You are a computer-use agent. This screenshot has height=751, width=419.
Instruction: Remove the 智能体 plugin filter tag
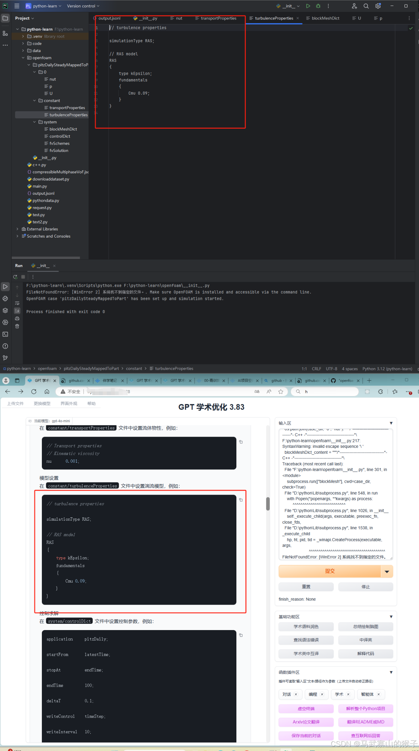point(379,694)
